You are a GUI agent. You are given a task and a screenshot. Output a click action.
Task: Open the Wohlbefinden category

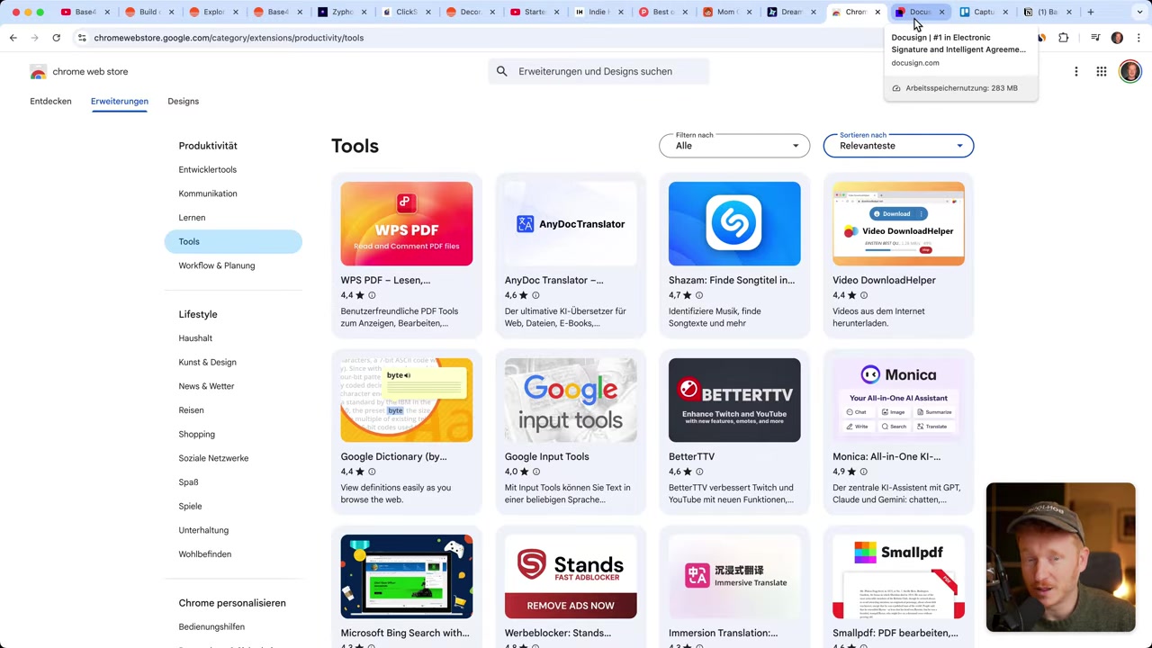tap(204, 554)
